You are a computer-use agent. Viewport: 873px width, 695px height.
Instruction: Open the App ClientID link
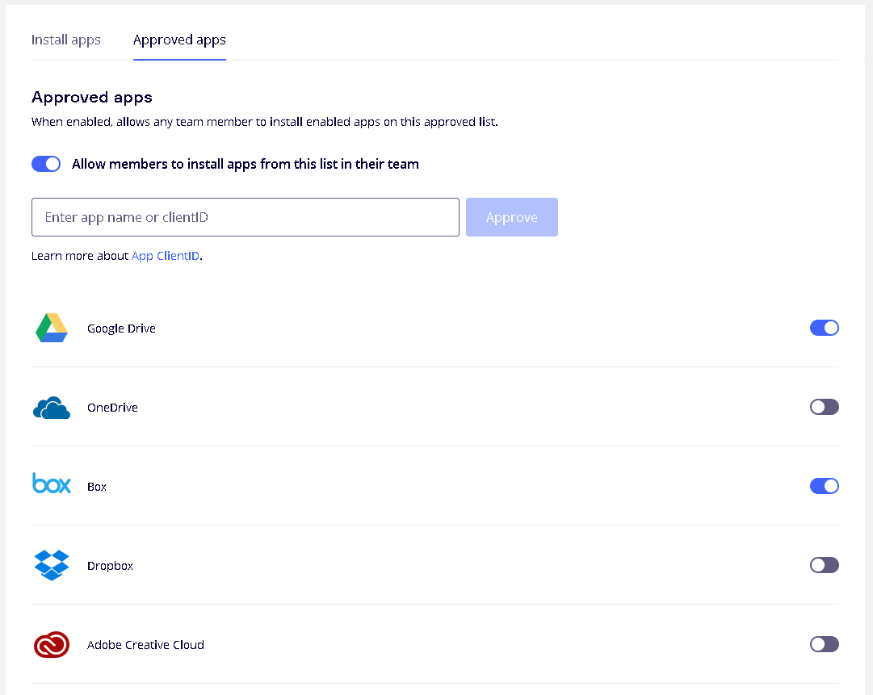click(x=166, y=256)
